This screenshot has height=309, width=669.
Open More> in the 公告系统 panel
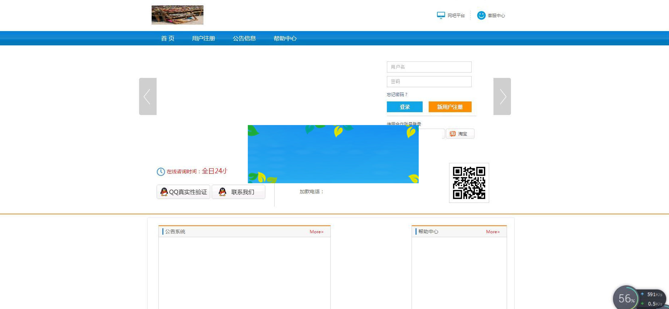tap(316, 232)
